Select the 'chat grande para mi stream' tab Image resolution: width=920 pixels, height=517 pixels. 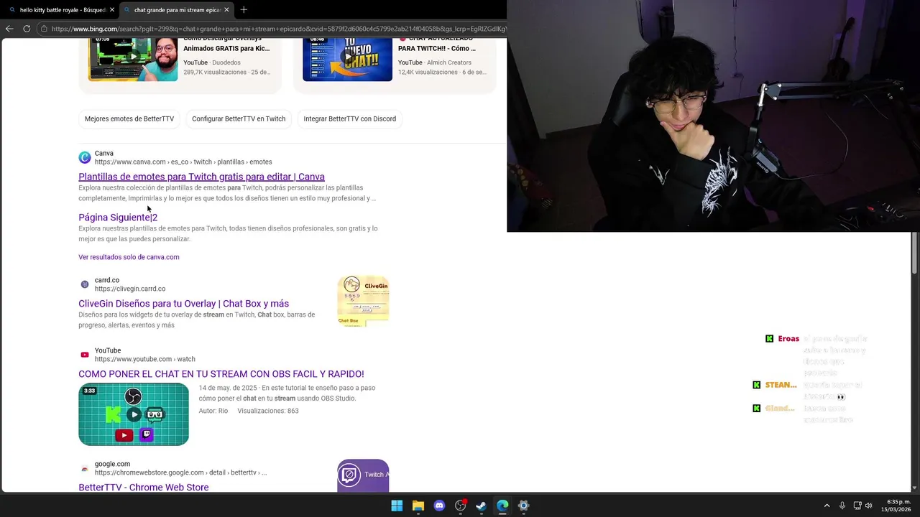pyautogui.click(x=176, y=9)
